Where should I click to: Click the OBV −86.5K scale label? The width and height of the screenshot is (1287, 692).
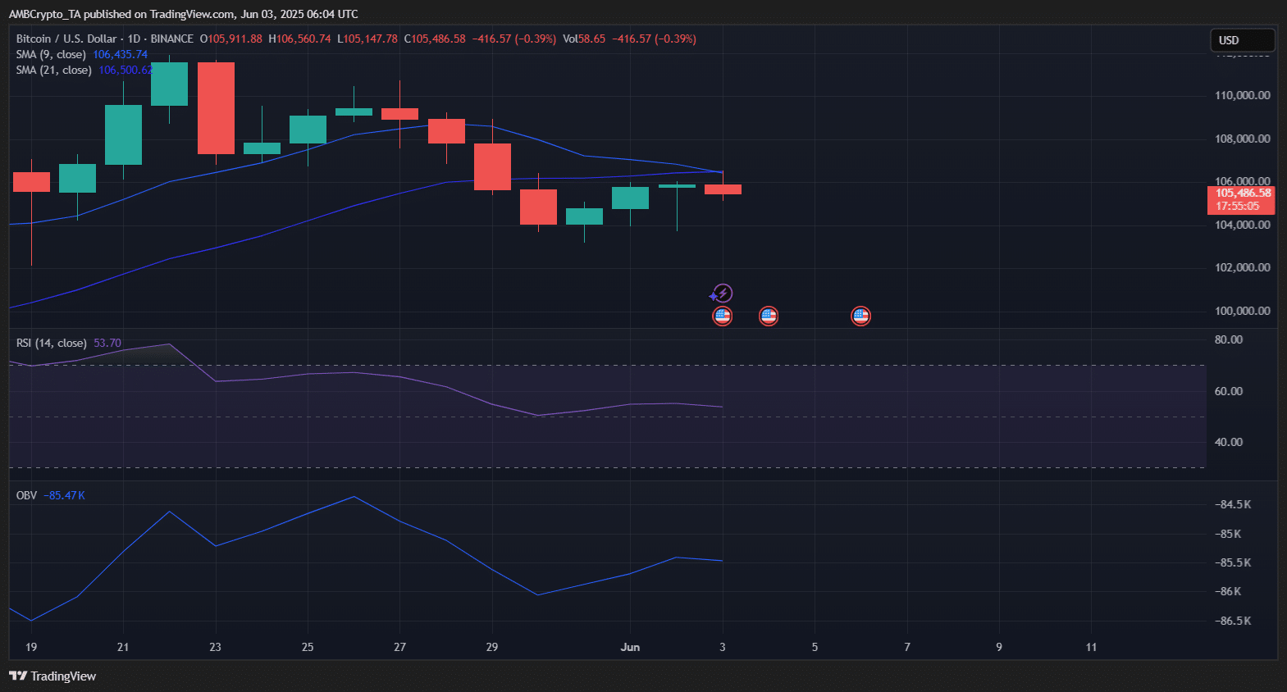pos(1233,621)
